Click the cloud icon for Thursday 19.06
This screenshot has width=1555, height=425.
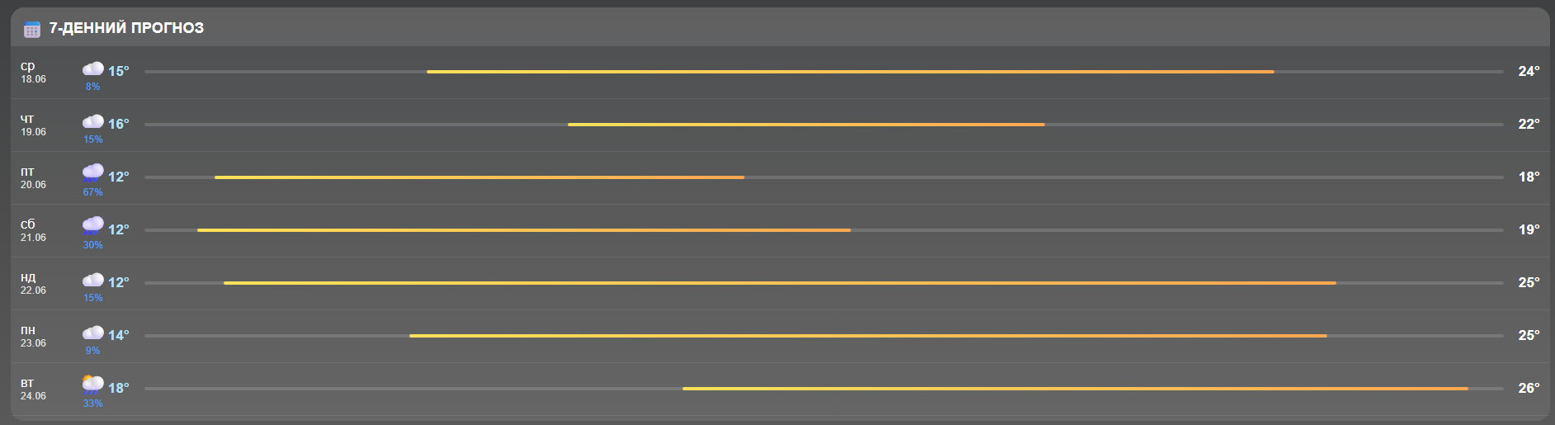coord(93,121)
